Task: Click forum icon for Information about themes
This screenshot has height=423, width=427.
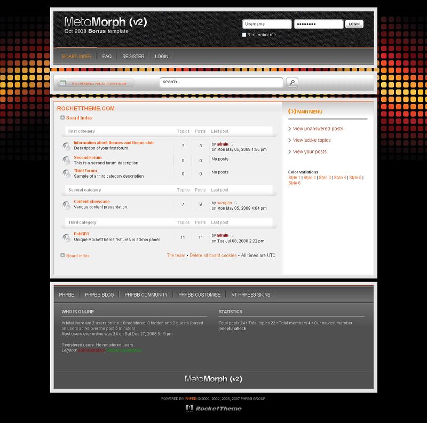Action: 66,147
